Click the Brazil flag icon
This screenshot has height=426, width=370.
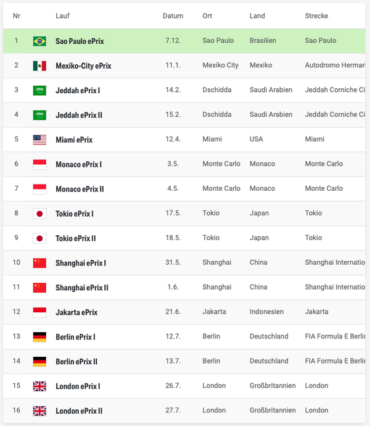39,41
